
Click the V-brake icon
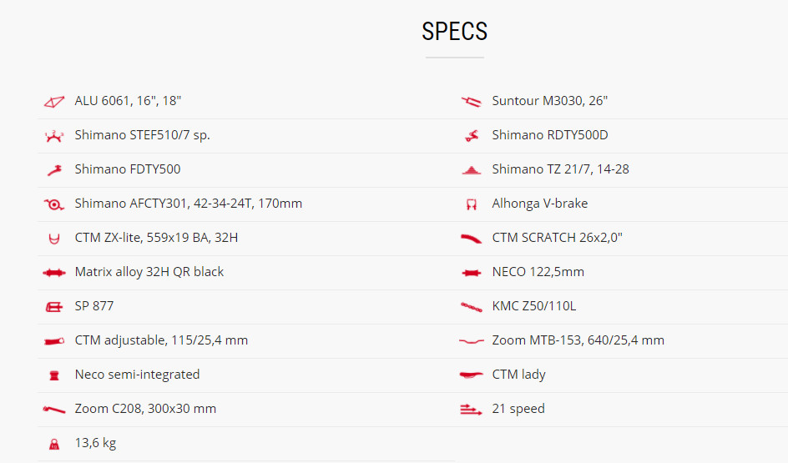coord(471,204)
